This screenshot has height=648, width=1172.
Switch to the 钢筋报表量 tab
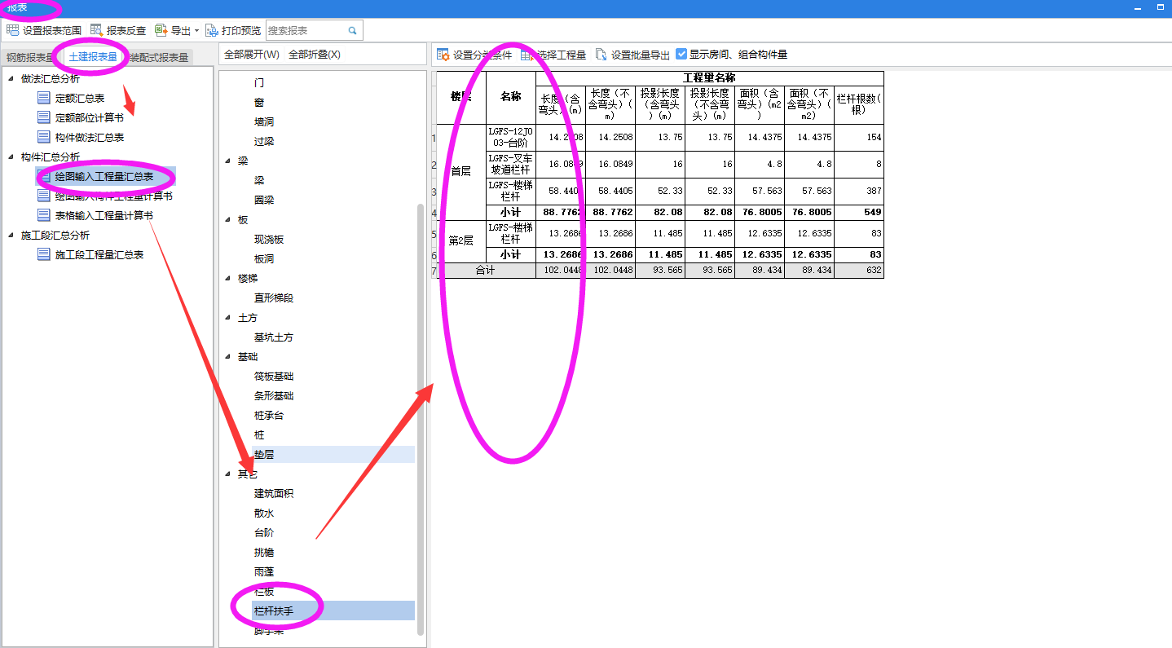click(x=29, y=58)
